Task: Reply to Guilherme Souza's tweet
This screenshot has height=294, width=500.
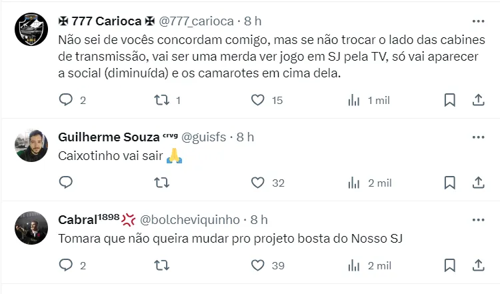Action: click(65, 183)
